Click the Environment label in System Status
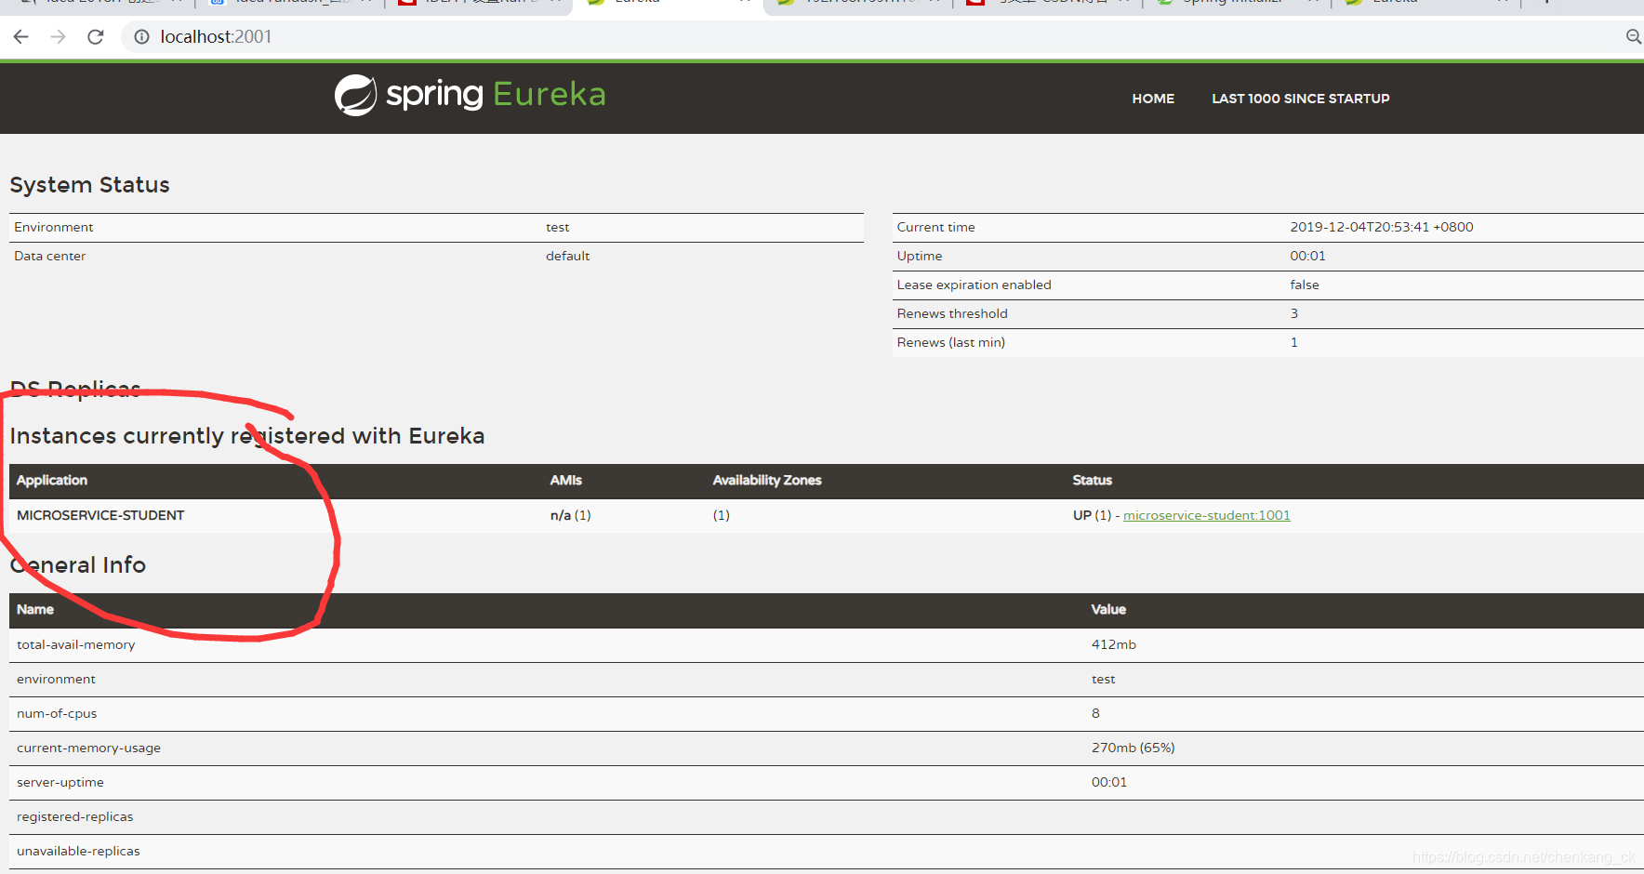1644x874 pixels. [x=53, y=227]
